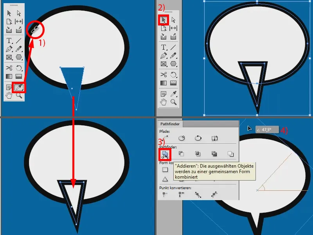Click the second Pathfinder combine mode icon
This screenshot has width=313, height=235.
pos(182,153)
